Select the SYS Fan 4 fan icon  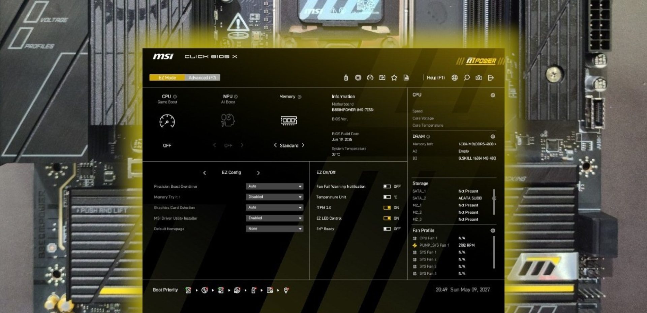[x=415, y=274]
